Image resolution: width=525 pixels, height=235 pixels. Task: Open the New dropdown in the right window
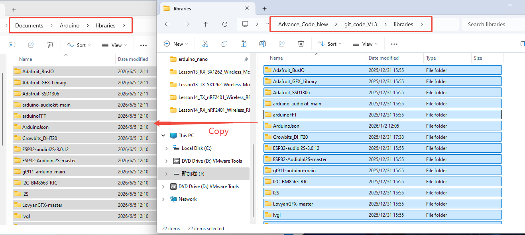click(177, 44)
